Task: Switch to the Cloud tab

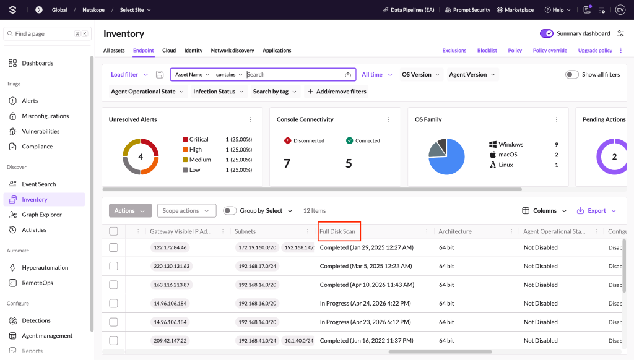Action: pos(169,51)
